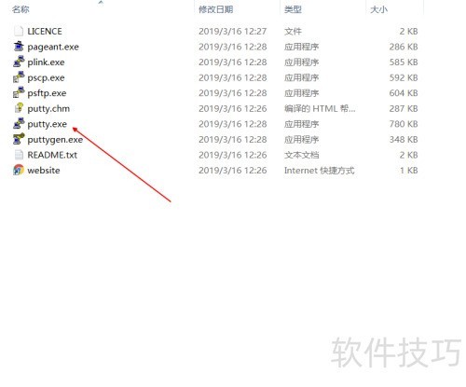Sort by 修改日期 column header
The height and width of the screenshot is (387, 466).
click(216, 9)
